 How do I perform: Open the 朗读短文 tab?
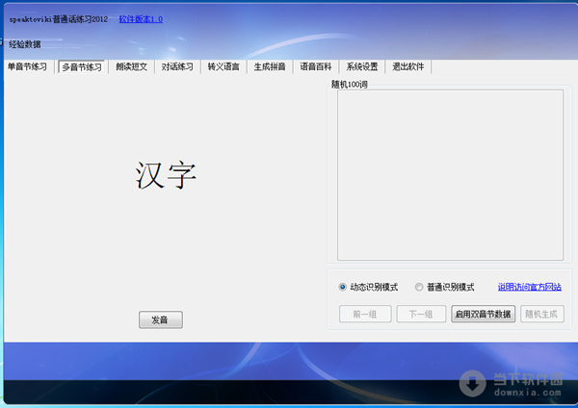tap(132, 67)
